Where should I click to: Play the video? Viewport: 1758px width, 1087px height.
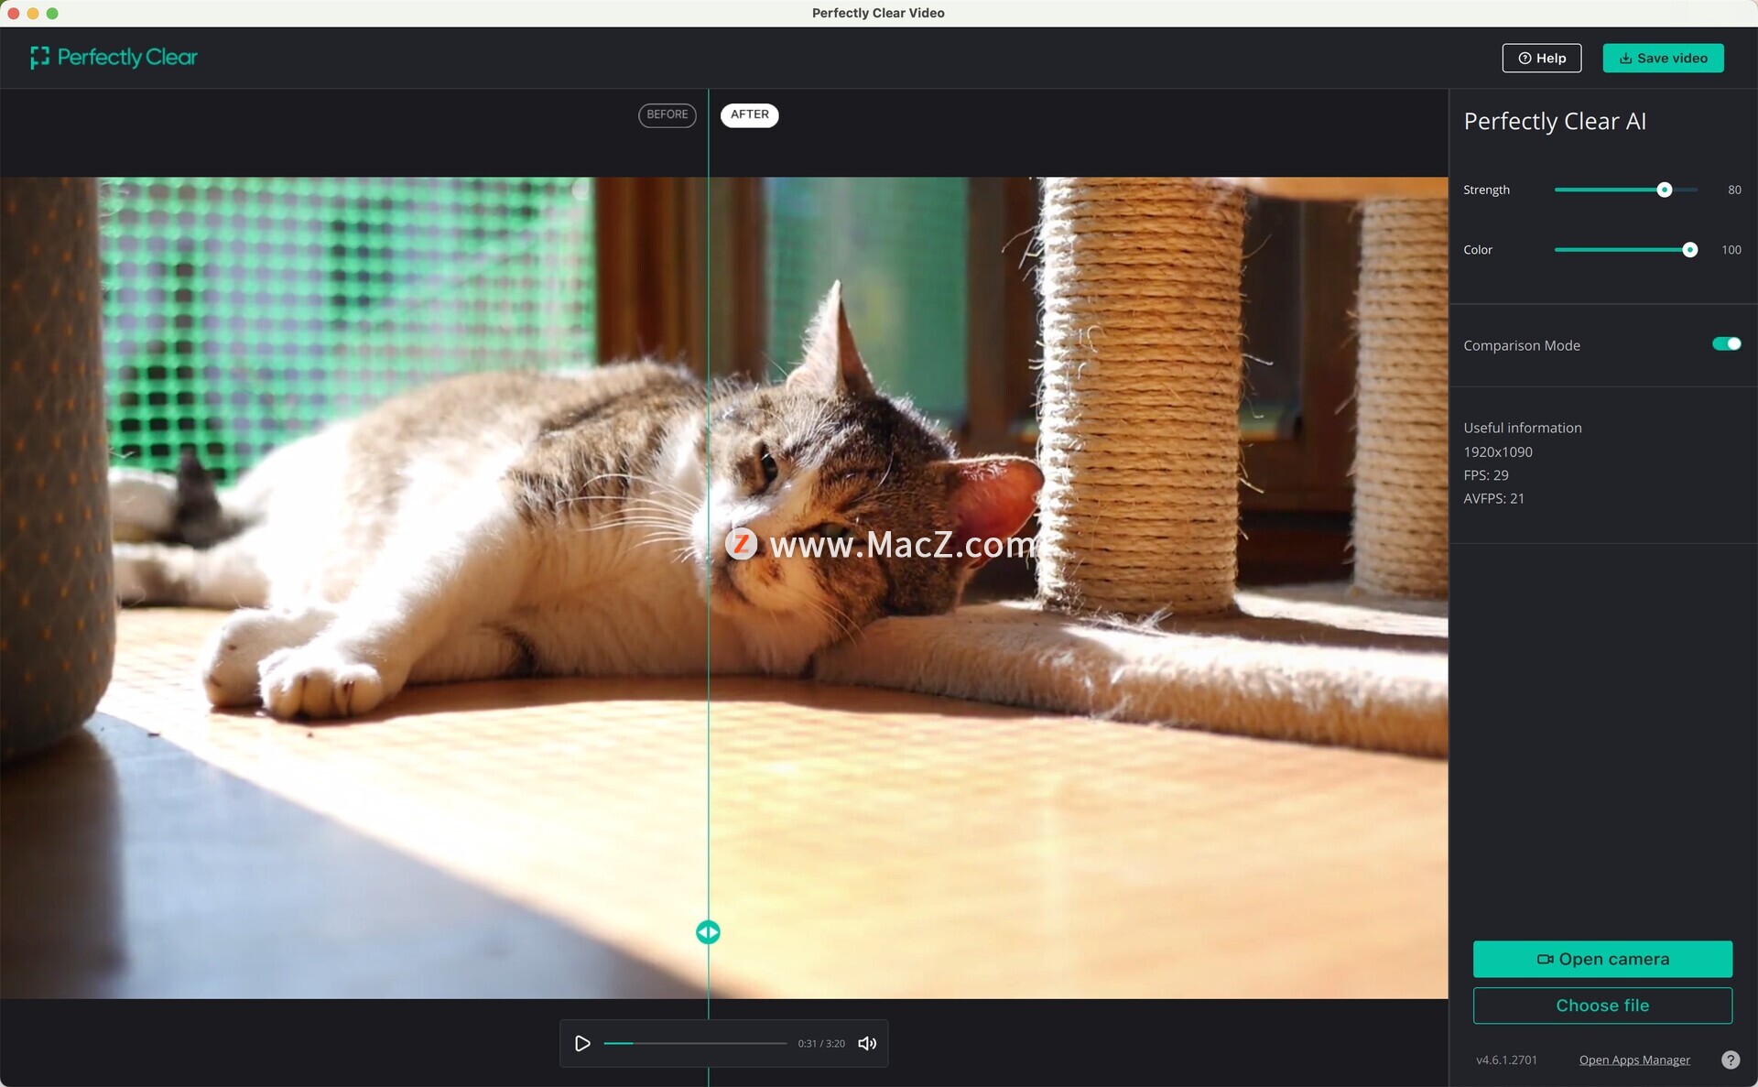tap(582, 1043)
